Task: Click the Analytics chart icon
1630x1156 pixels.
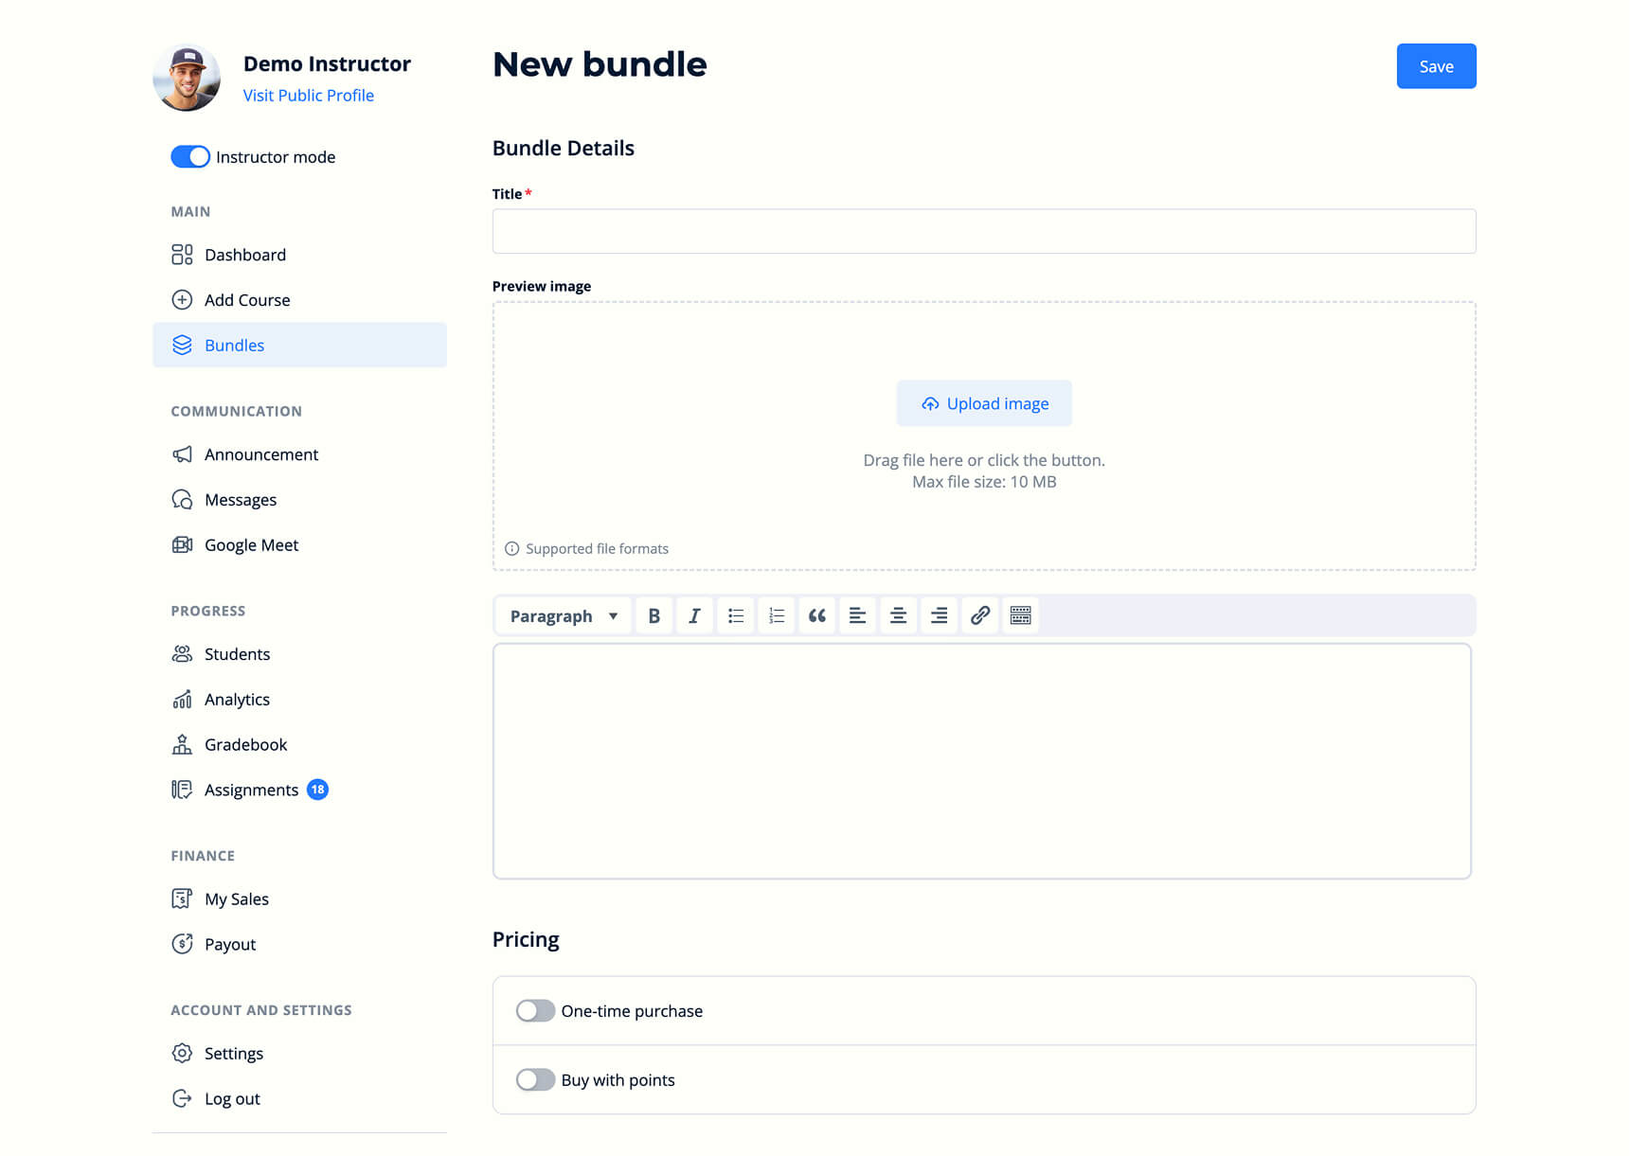Action: point(182,700)
